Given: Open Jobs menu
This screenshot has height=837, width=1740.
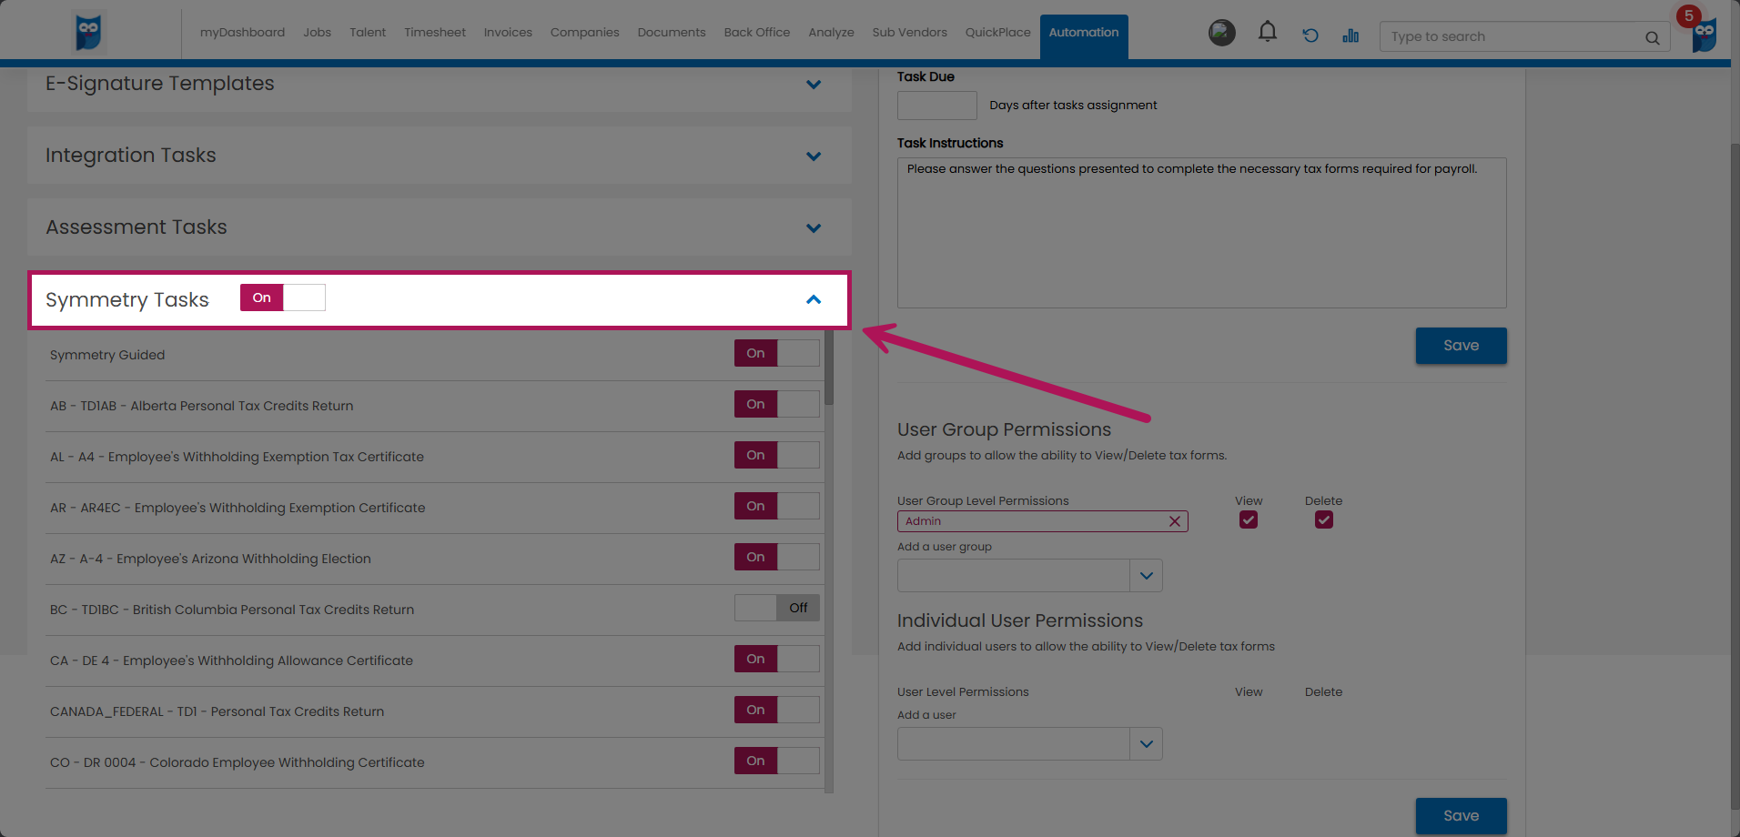Looking at the screenshot, I should [317, 33].
